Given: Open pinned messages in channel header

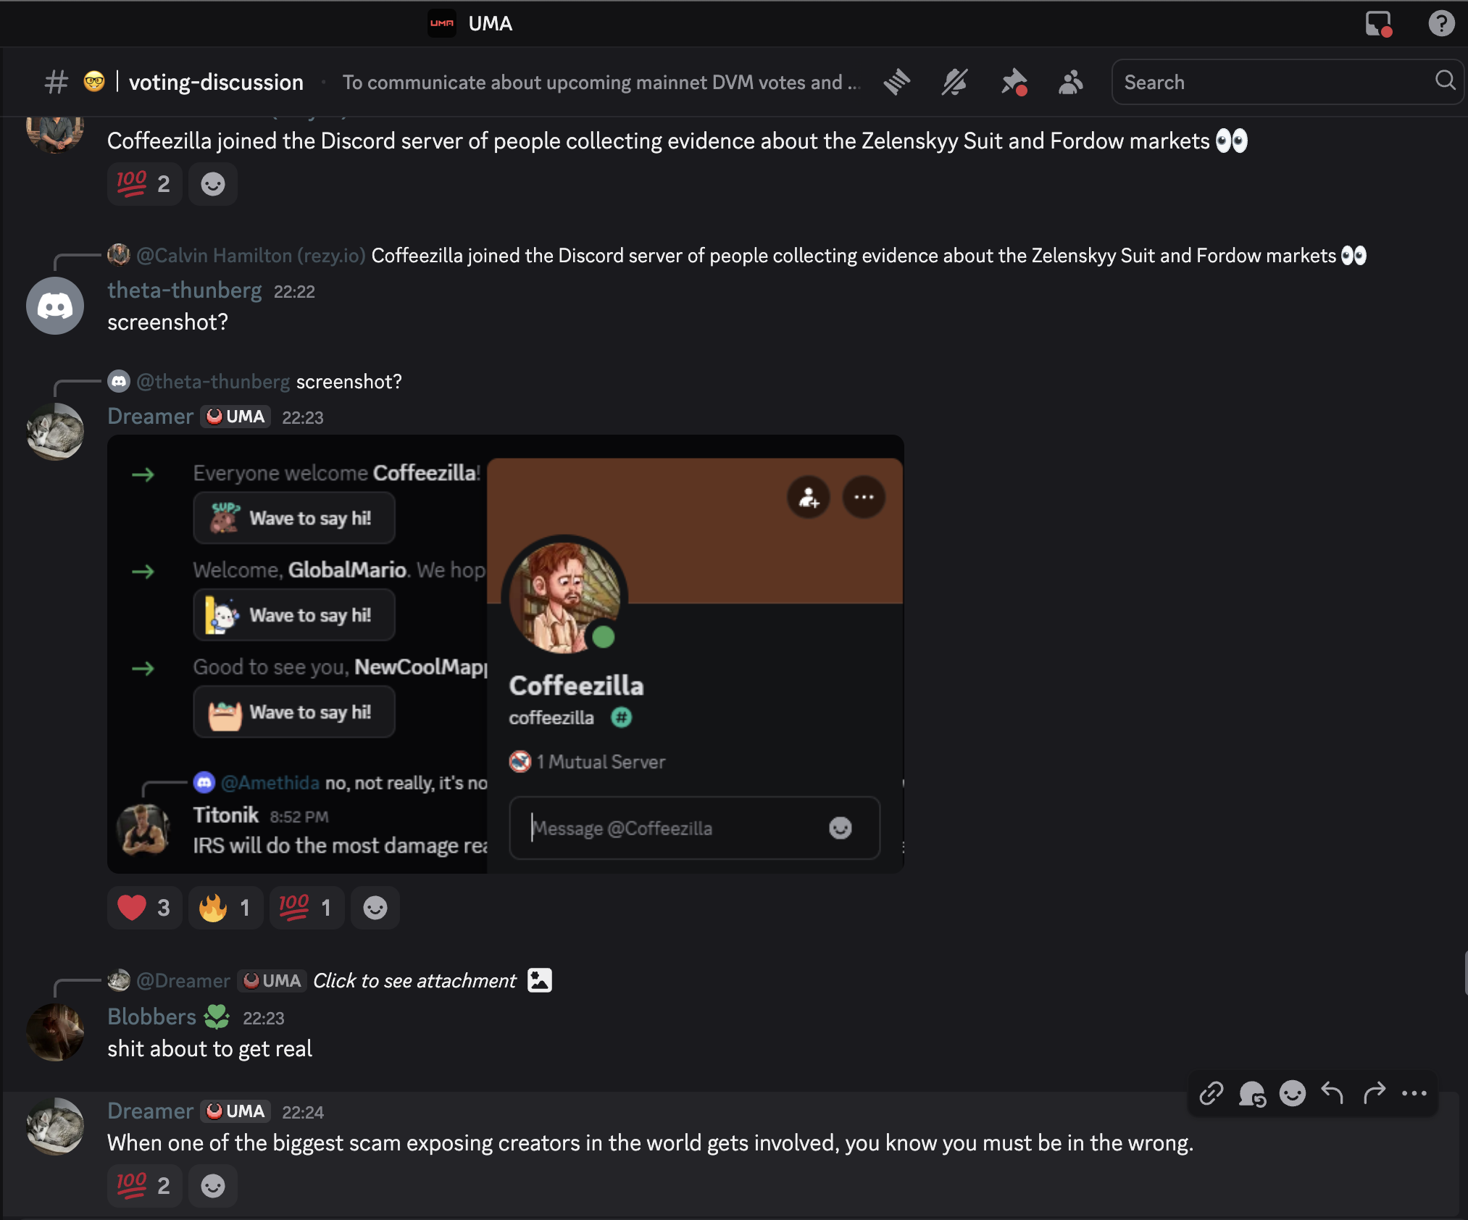Looking at the screenshot, I should coord(1014,82).
